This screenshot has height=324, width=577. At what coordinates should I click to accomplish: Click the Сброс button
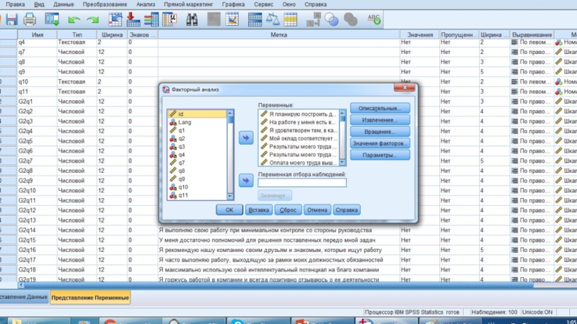pos(288,210)
